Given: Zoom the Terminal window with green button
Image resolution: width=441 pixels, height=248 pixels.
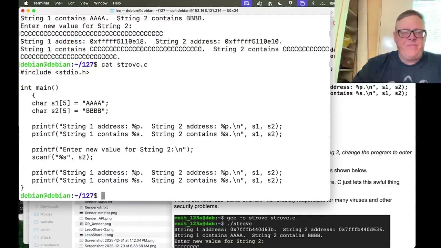Looking at the screenshot, I should tap(34, 11).
